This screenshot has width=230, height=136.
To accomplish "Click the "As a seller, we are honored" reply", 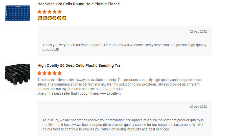I will tap(123, 125).
